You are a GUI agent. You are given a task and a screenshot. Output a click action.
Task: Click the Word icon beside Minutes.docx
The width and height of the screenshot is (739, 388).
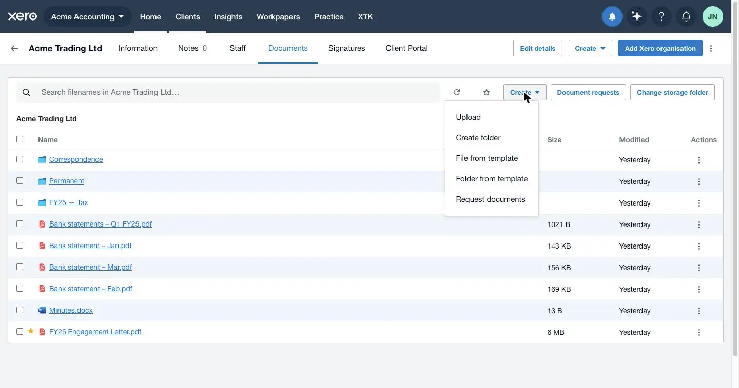click(x=42, y=310)
